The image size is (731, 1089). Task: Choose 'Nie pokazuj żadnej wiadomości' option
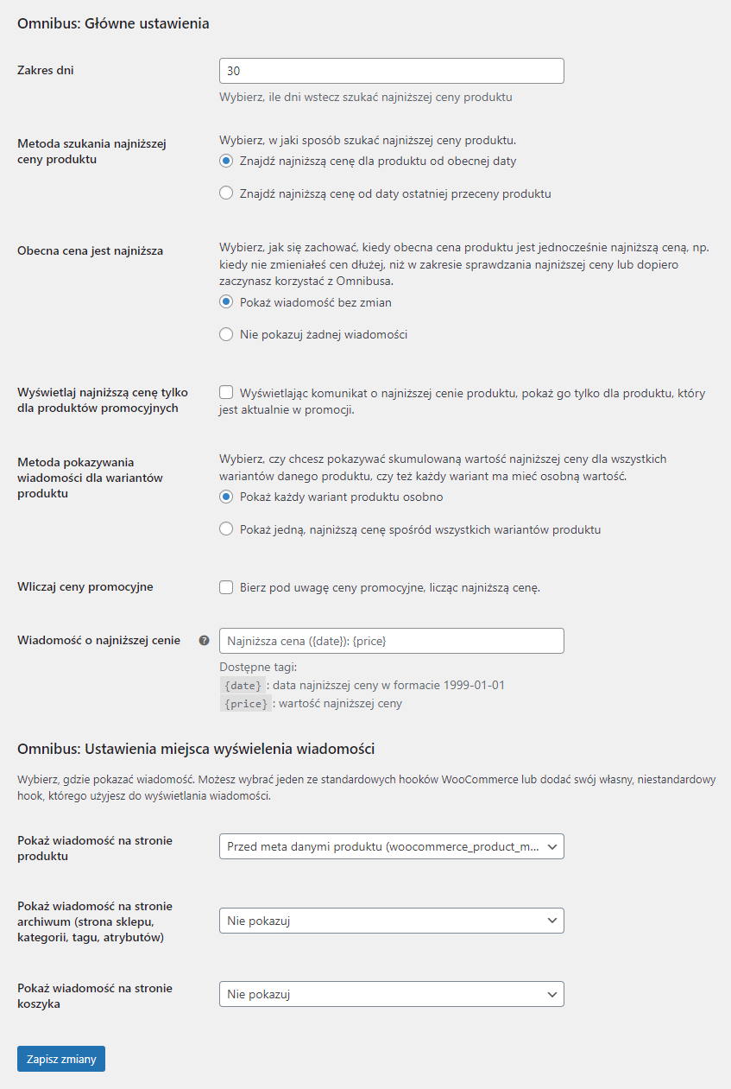pos(226,334)
